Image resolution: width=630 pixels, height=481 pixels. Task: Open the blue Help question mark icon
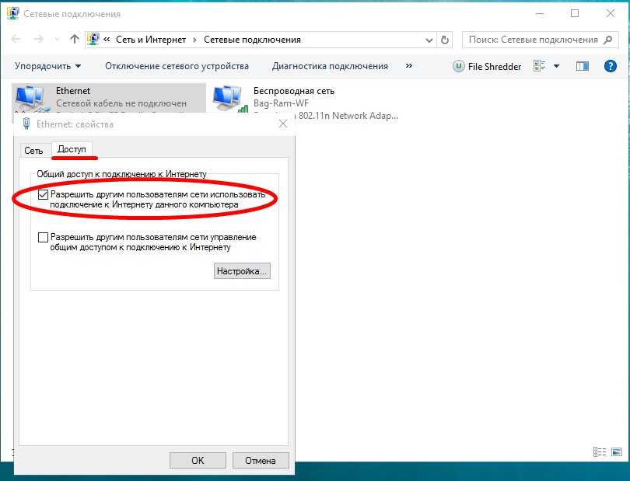click(610, 66)
